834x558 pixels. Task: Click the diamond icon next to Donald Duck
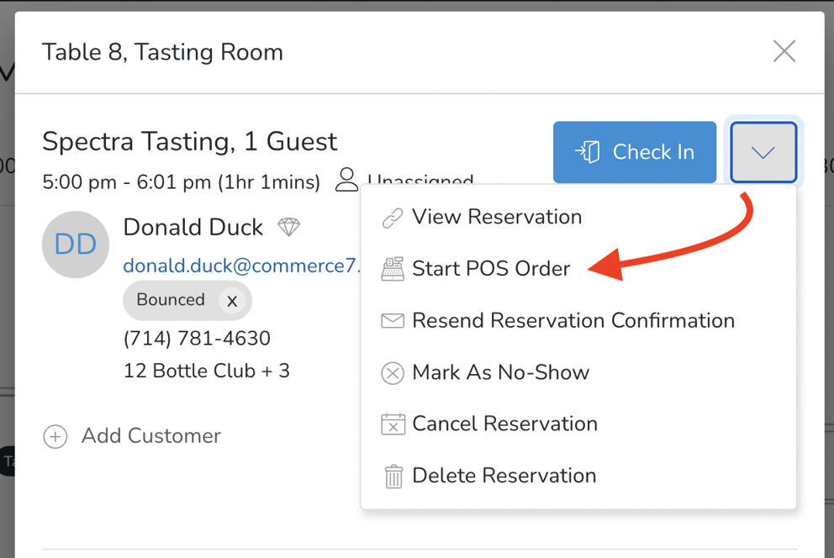click(x=288, y=227)
